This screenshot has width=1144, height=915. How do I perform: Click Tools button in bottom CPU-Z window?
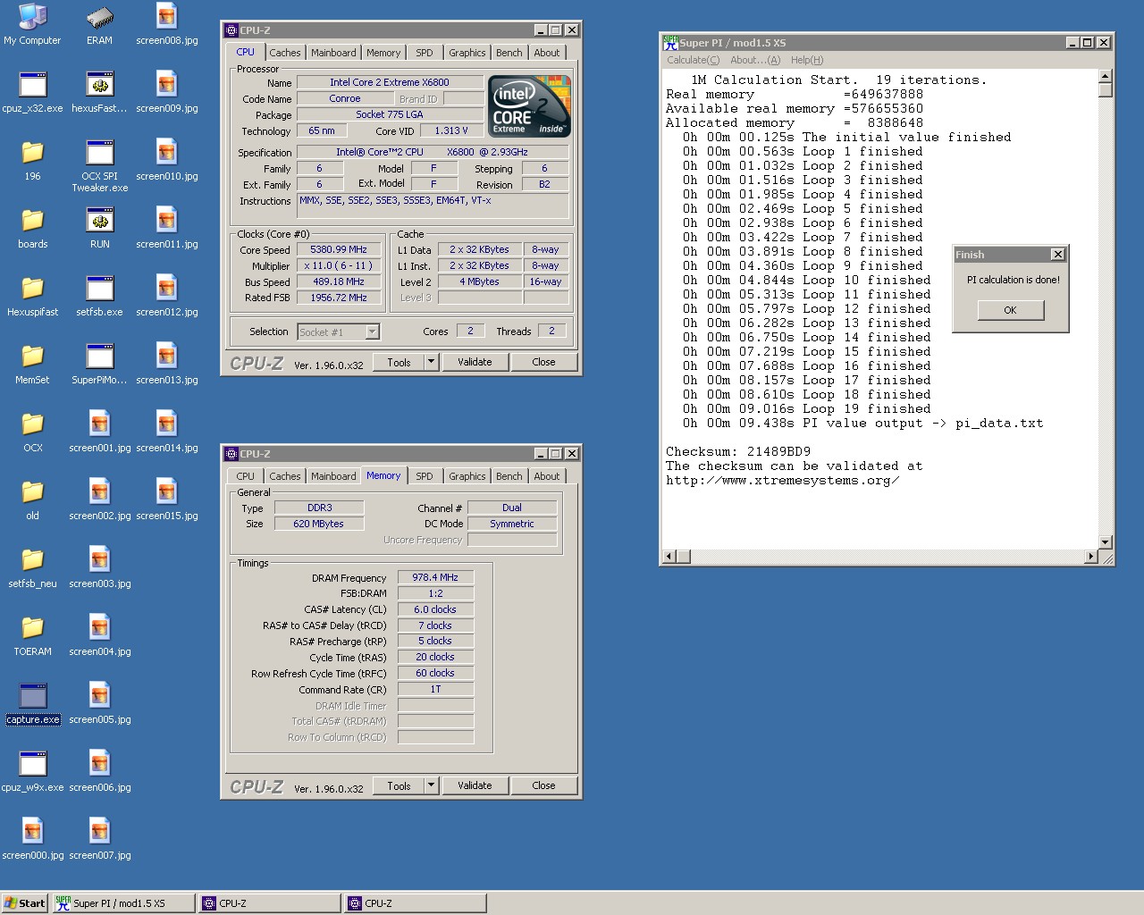(x=400, y=785)
